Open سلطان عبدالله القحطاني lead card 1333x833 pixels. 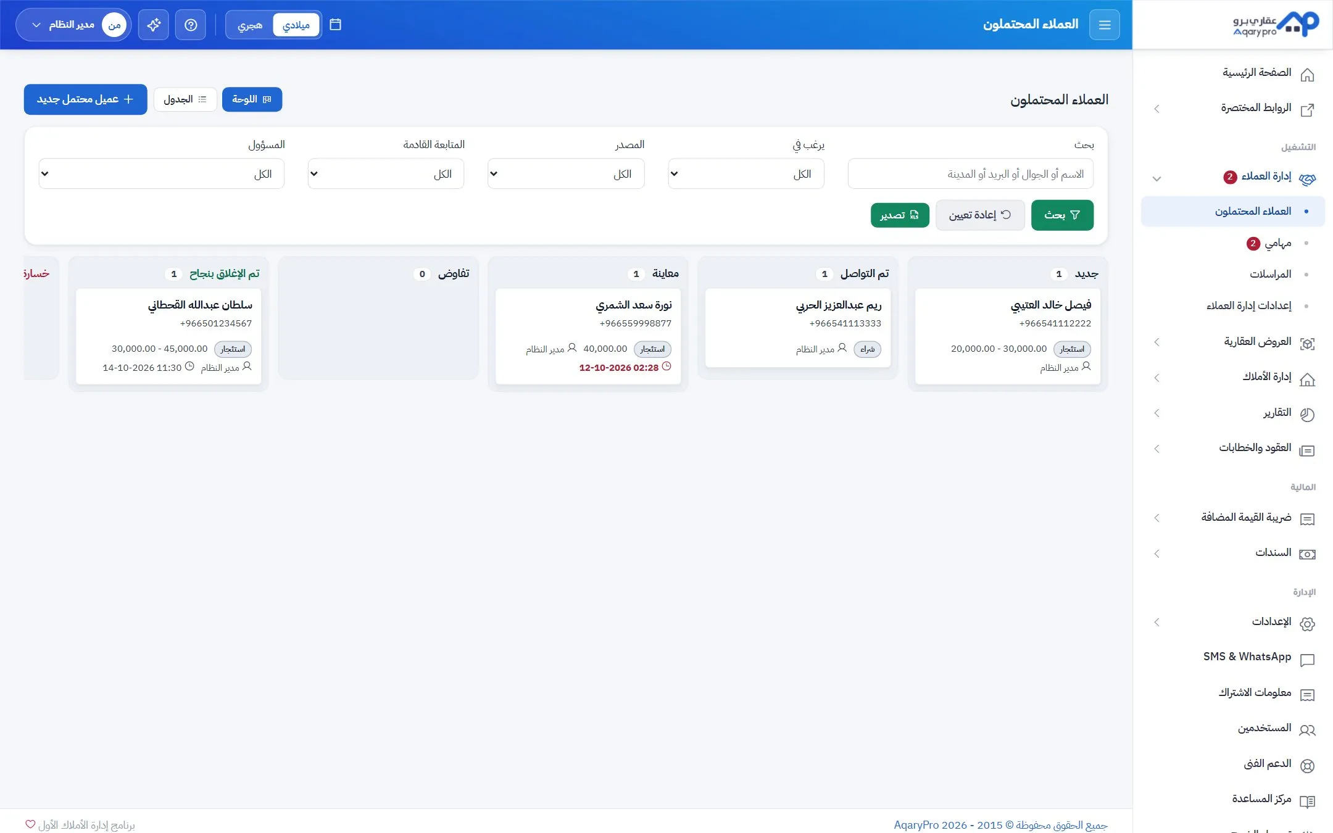(168, 336)
